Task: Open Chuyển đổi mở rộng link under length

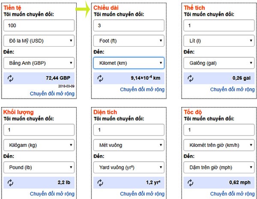Action: (142, 89)
